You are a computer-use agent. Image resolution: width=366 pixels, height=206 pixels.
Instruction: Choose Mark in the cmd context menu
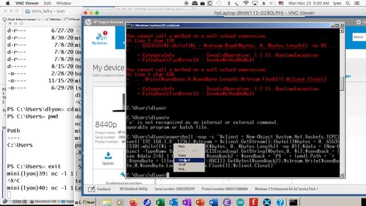pos(181,146)
